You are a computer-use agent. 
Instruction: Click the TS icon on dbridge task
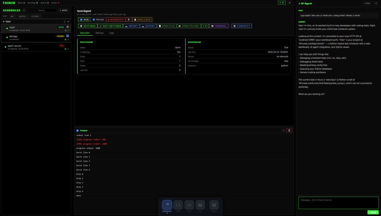pos(68,36)
